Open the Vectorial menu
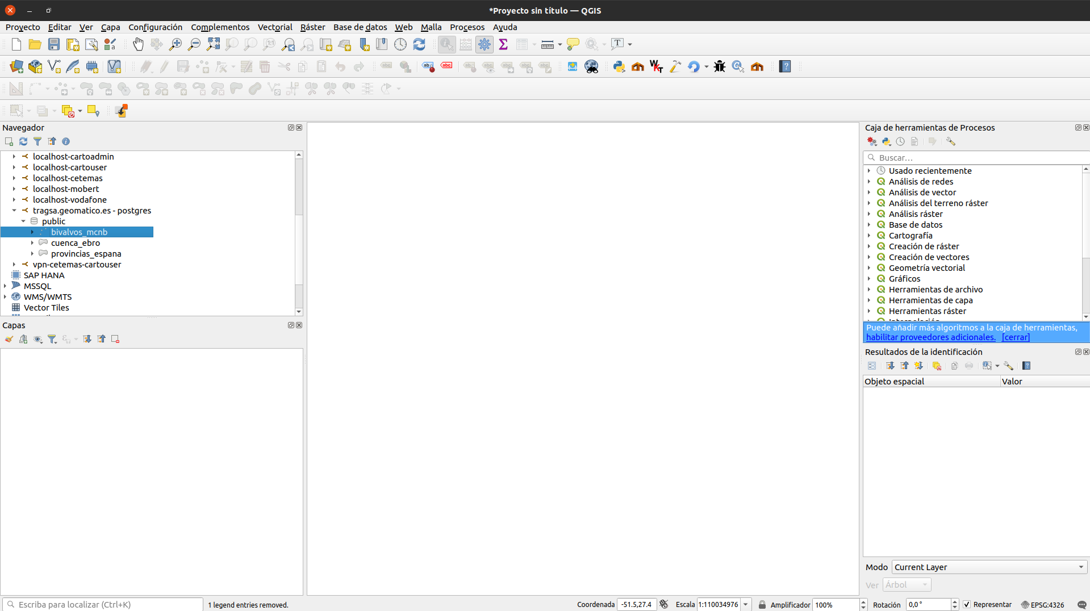This screenshot has width=1090, height=611. [x=275, y=27]
